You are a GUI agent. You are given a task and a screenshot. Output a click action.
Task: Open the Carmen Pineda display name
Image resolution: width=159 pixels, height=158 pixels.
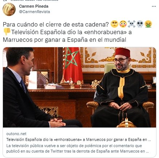pos(34,6)
